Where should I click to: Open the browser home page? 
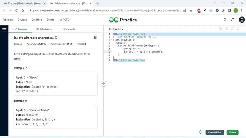(23, 10)
